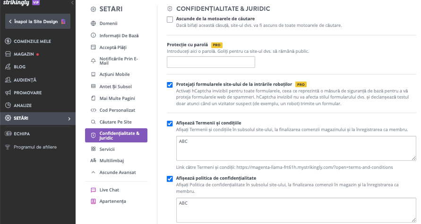The image size is (421, 224).
Task: Click the PRO badge beside Protecție cu parolă
Action: [217, 45]
